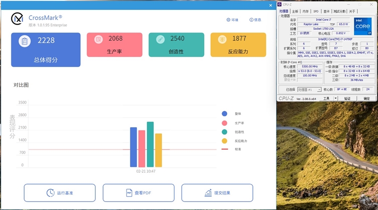The height and width of the screenshot is (210, 378).
Task: Click the Socket 1700 LGA value
Action: pos(324,28)
